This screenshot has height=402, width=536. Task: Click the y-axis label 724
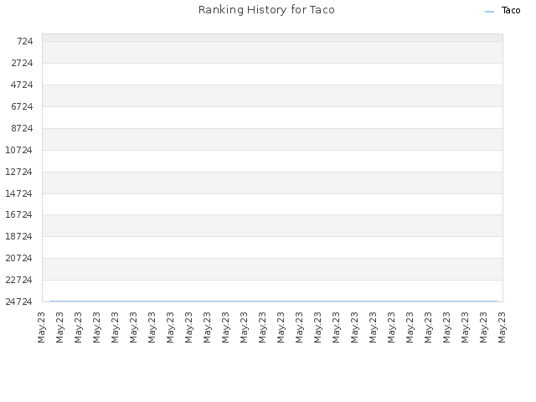25,41
